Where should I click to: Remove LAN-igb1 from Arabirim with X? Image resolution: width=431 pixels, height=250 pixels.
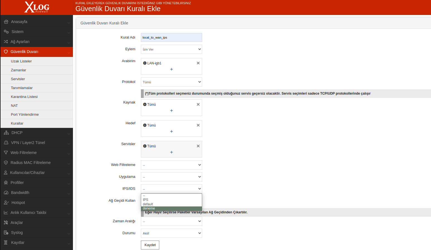click(x=198, y=63)
